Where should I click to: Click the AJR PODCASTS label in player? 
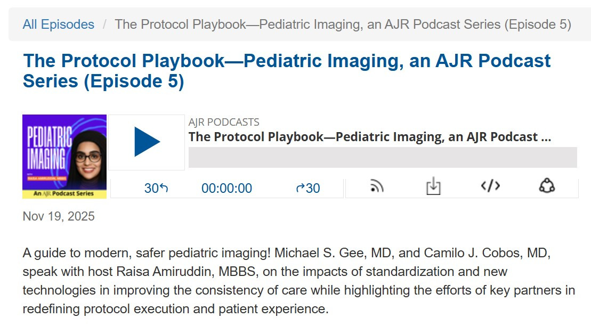[224, 122]
